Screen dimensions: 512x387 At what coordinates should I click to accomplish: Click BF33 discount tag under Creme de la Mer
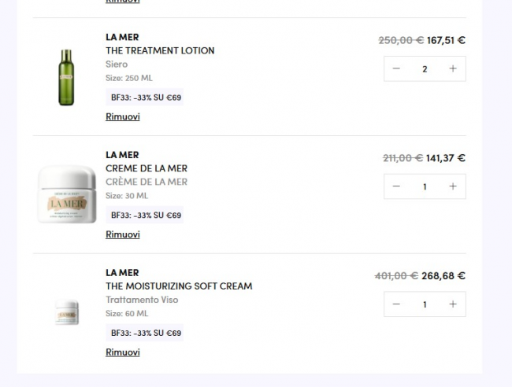point(146,216)
